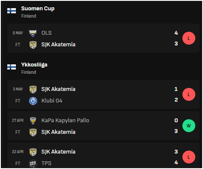Viewport: 203px width, 169px height.
Task: Open the Ykkosliiga competition link
Action: [x=34, y=65]
